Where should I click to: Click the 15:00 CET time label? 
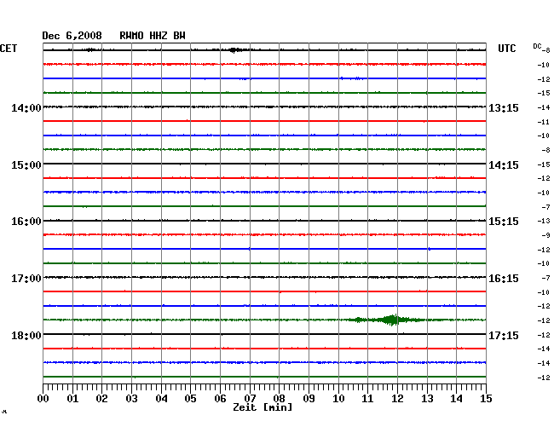click(x=26, y=165)
